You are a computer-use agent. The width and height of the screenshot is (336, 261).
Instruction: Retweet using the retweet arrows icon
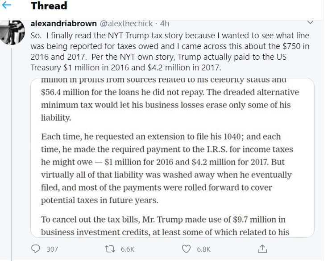point(110,249)
